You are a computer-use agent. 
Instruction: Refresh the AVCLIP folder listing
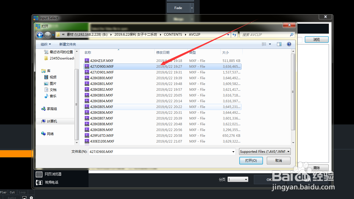pyautogui.click(x=234, y=35)
